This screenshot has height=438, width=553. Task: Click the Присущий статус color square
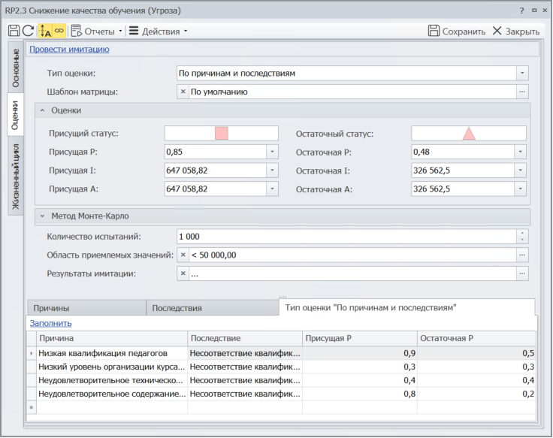coord(222,134)
